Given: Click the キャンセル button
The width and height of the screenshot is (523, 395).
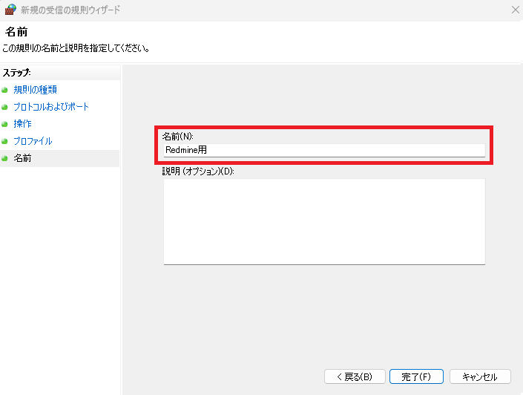Looking at the screenshot, I should click(x=480, y=376).
